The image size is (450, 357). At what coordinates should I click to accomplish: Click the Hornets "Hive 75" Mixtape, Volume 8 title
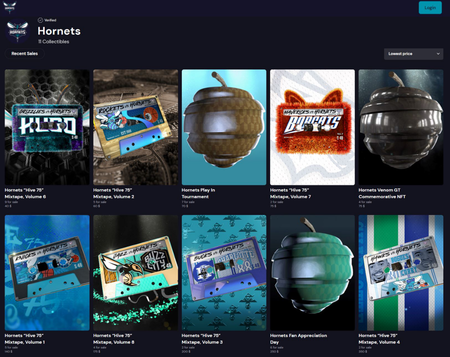pos(114,339)
